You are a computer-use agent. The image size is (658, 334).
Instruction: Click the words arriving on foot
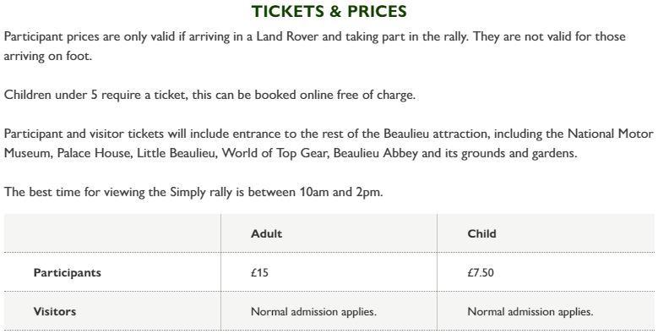click(47, 56)
